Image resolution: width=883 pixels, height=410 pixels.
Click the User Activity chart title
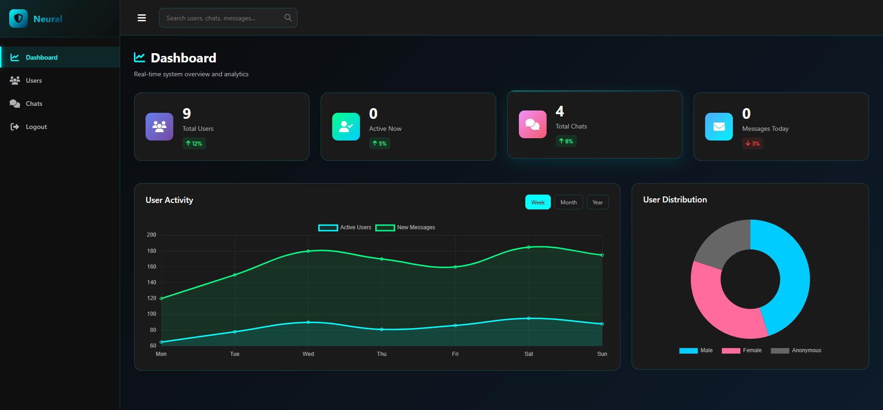click(x=170, y=200)
